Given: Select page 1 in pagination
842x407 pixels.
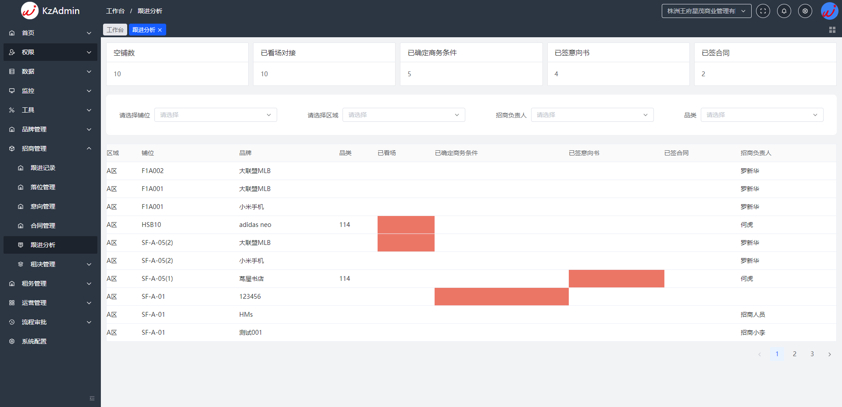Looking at the screenshot, I should [777, 354].
